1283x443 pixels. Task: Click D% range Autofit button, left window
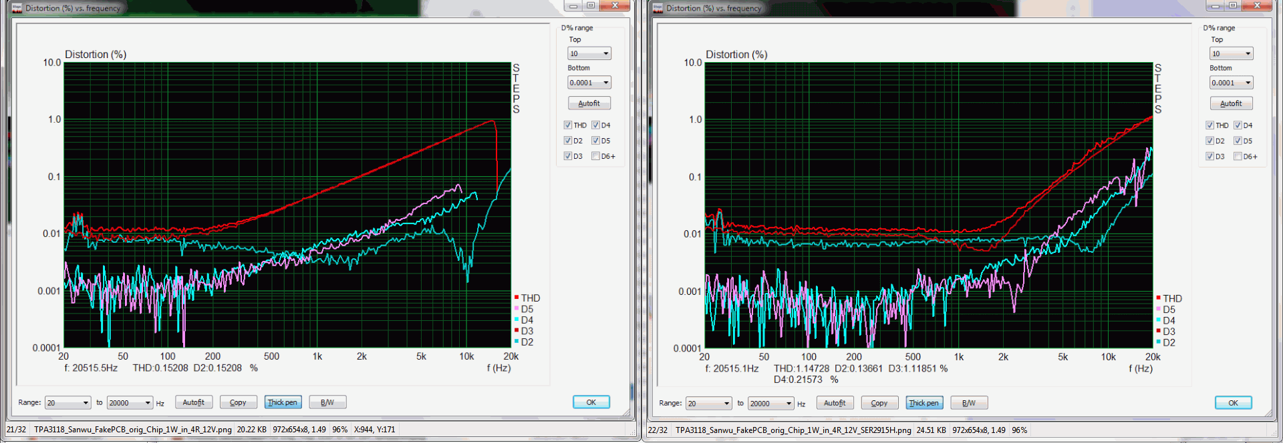(589, 103)
